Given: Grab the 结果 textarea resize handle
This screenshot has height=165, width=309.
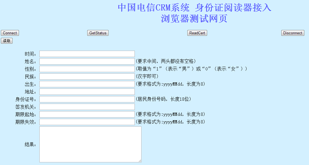Looking at the screenshot, I should pos(140,161).
